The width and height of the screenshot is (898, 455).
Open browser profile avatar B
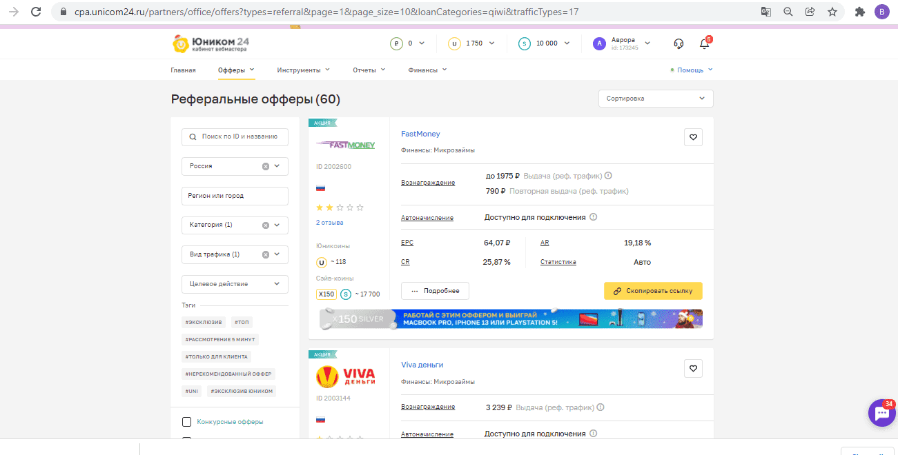coord(881,12)
